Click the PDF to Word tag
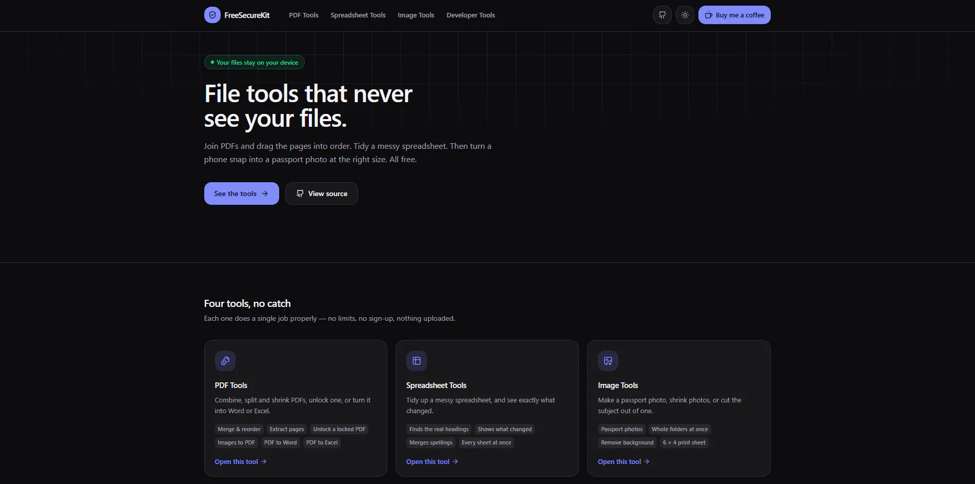The width and height of the screenshot is (975, 484). point(280,442)
